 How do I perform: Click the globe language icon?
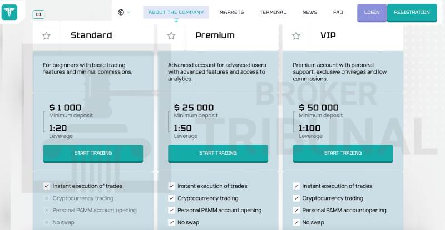pos(121,12)
